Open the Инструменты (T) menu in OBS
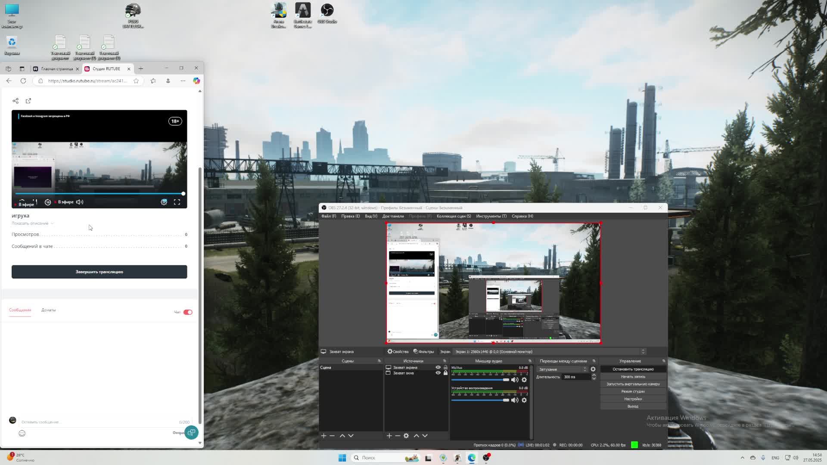Image resolution: width=827 pixels, height=465 pixels. 491,216
